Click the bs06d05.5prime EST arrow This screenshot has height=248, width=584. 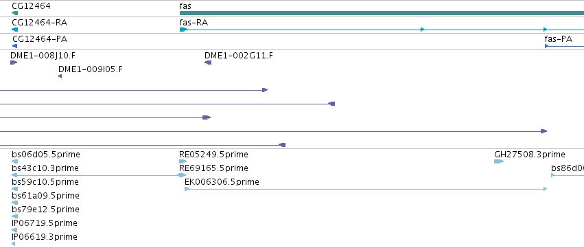15,161
